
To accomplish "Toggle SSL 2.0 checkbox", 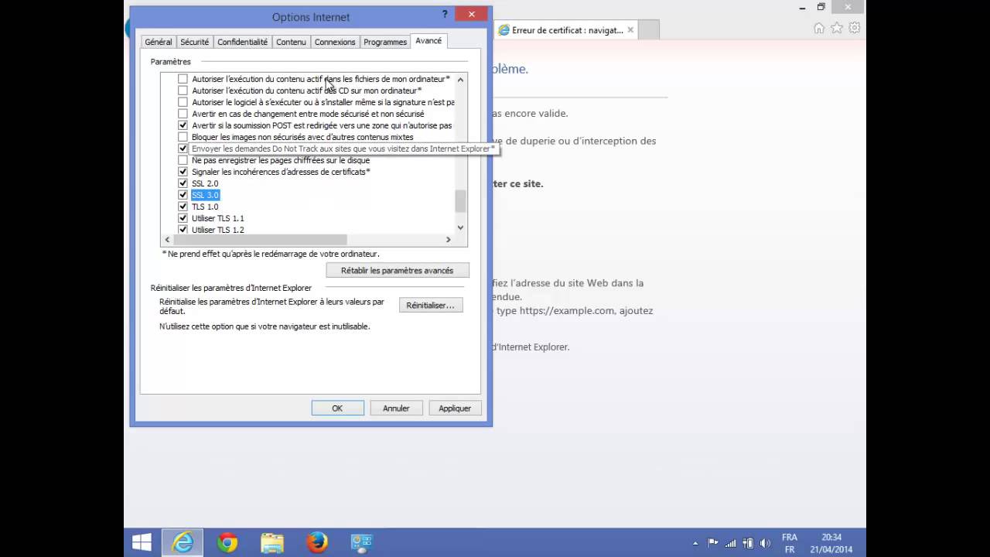I will point(183,183).
